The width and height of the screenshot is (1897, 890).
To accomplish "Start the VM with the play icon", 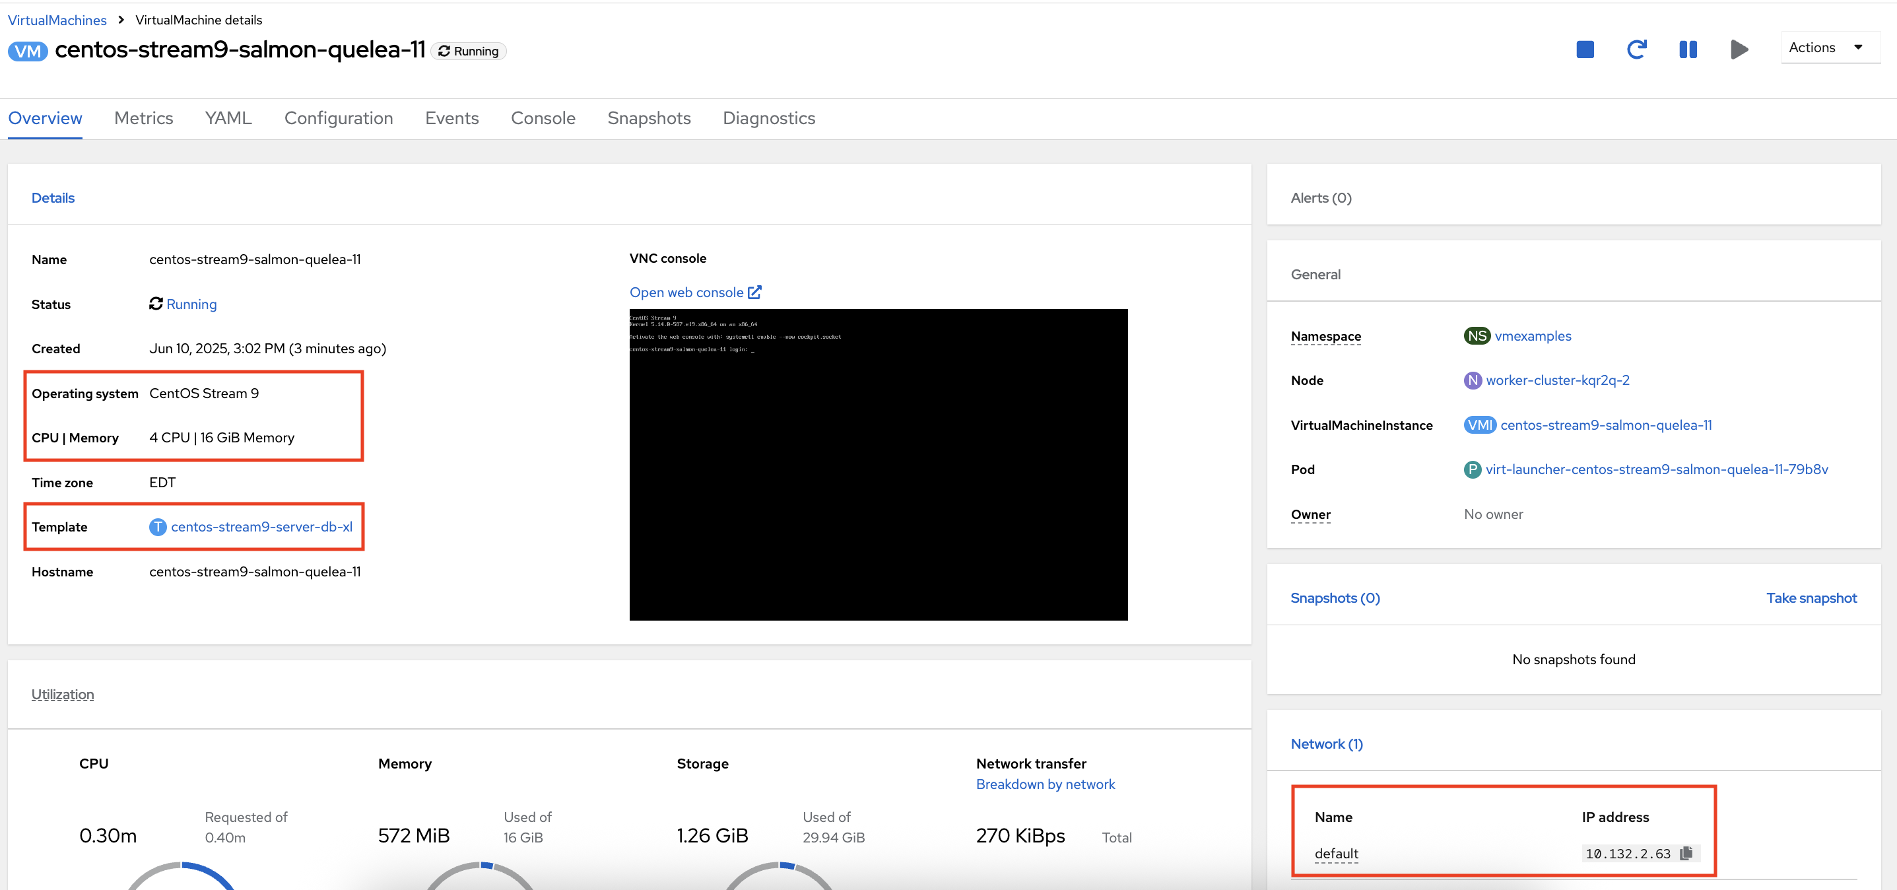I will pyautogui.click(x=1739, y=50).
